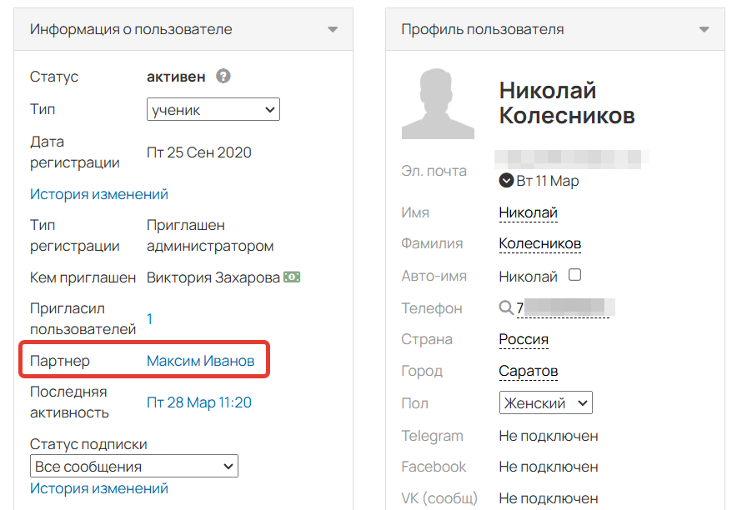Image resolution: width=742 pixels, height=510 pixels.
Task: Click the Виктория Захарова inviter name
Action: pyautogui.click(x=213, y=277)
